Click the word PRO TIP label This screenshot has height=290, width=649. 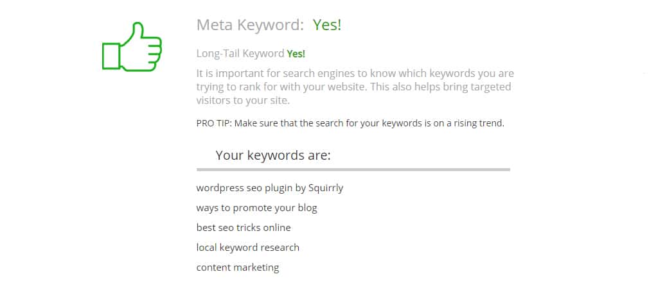[x=214, y=124]
